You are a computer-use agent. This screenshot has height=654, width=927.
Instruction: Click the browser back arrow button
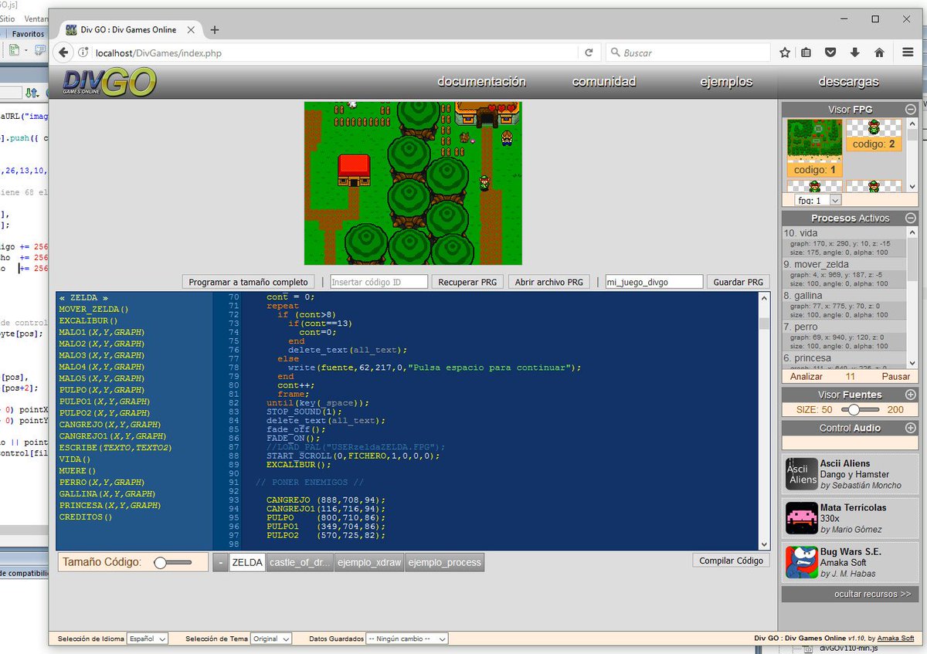(x=63, y=53)
